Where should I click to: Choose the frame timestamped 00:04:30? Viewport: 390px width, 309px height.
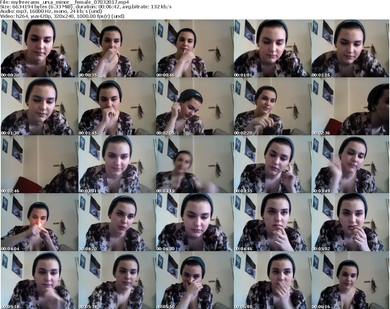(195, 222)
